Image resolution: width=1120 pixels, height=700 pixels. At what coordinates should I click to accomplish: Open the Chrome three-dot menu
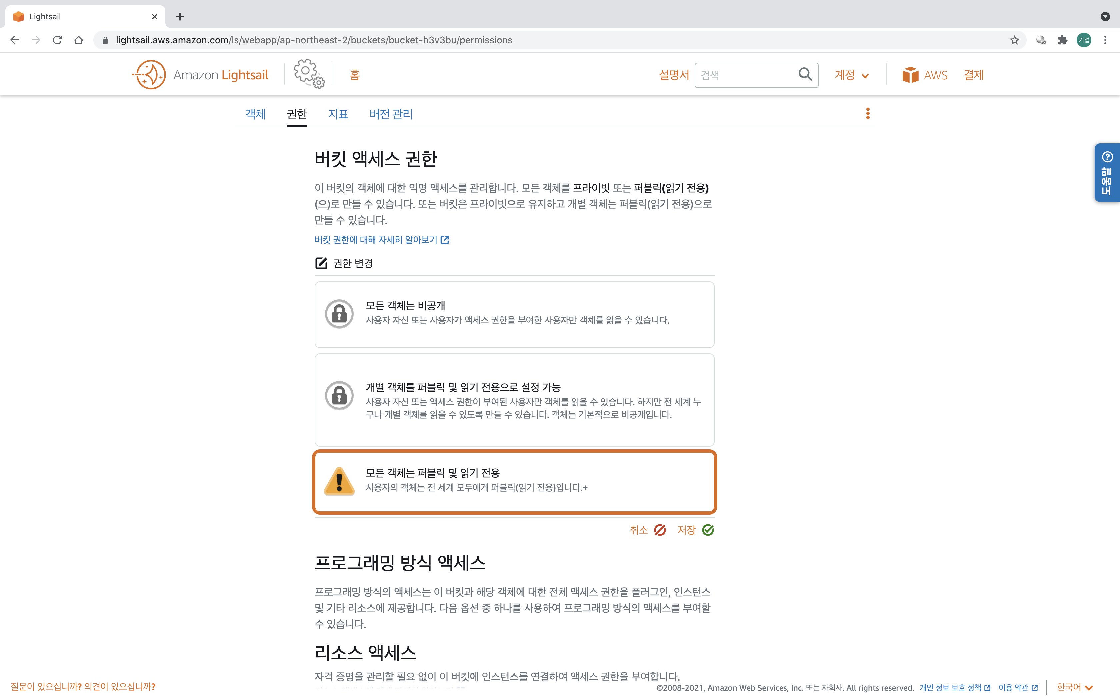(x=1105, y=40)
